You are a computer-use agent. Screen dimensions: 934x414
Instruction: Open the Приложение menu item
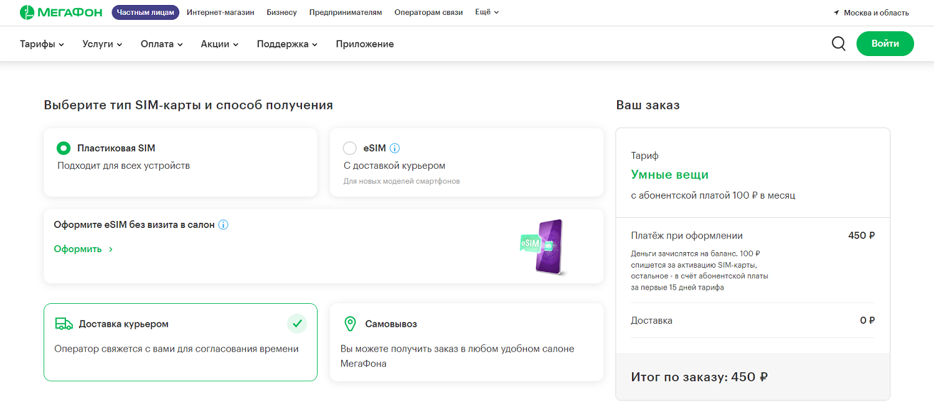[365, 44]
